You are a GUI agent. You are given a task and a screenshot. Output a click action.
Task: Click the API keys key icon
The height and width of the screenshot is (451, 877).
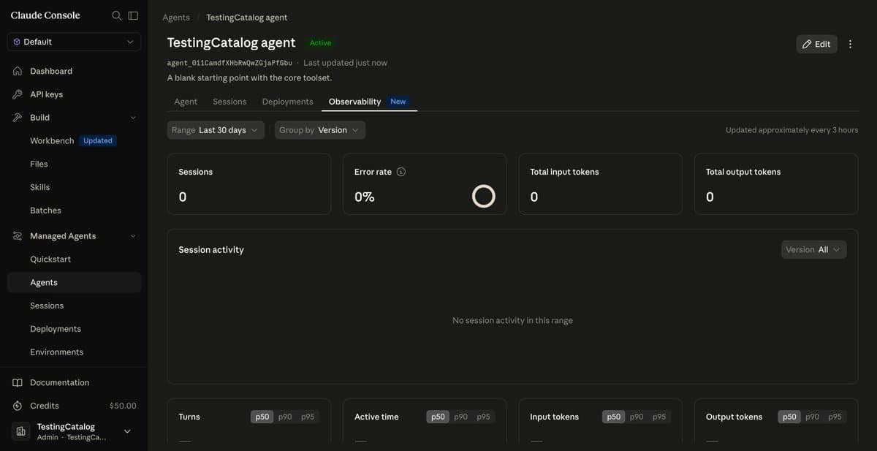(18, 94)
